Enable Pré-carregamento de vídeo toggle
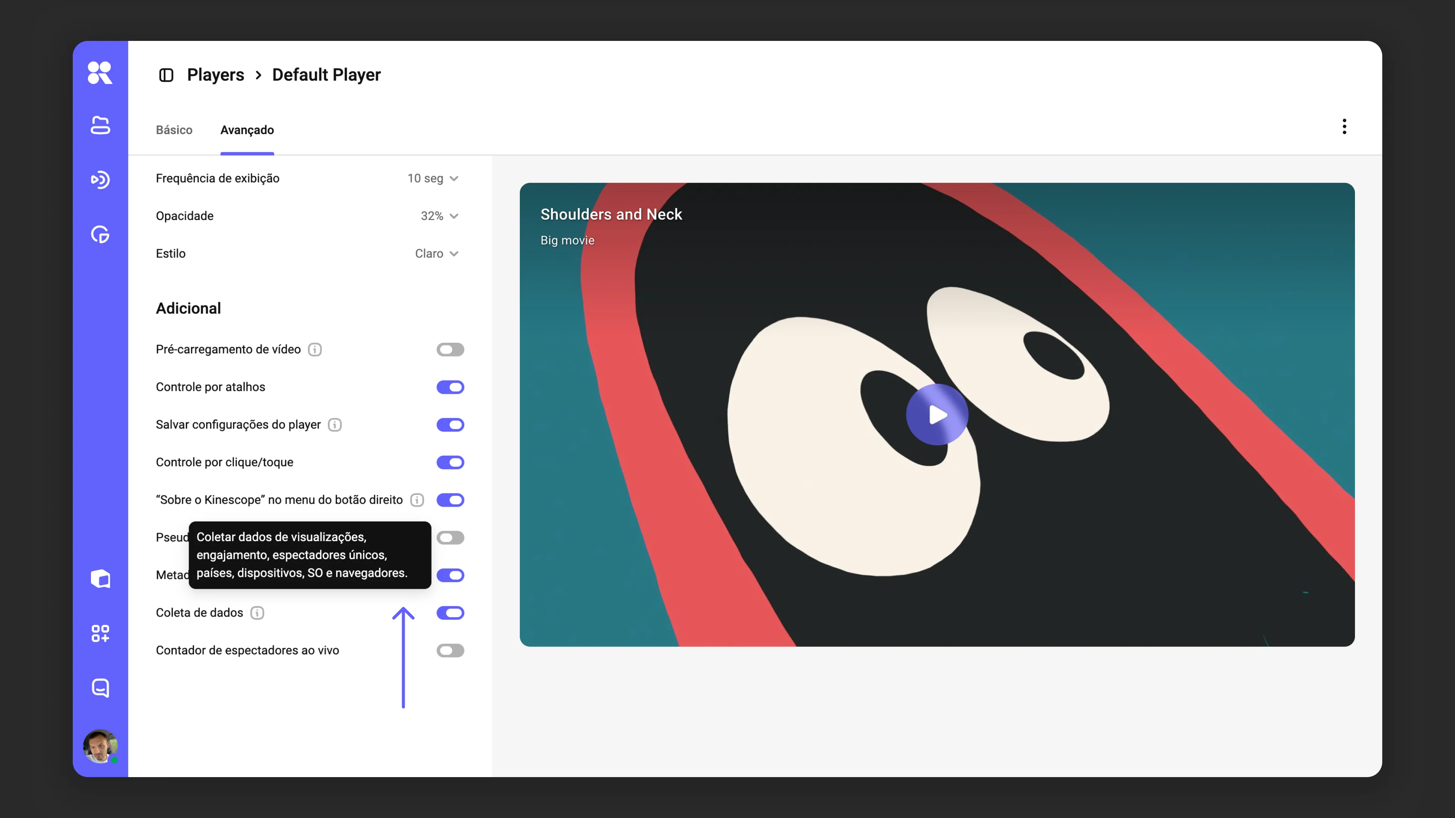 (450, 350)
